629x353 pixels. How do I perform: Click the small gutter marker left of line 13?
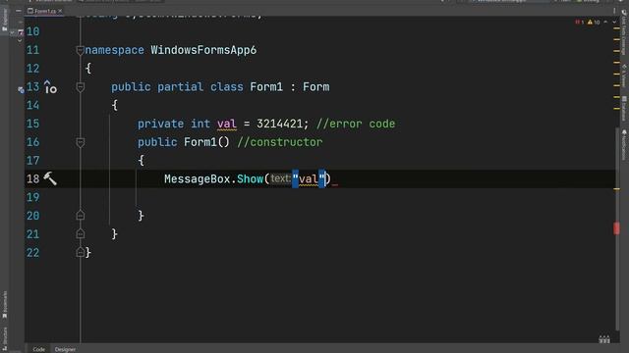(21, 90)
